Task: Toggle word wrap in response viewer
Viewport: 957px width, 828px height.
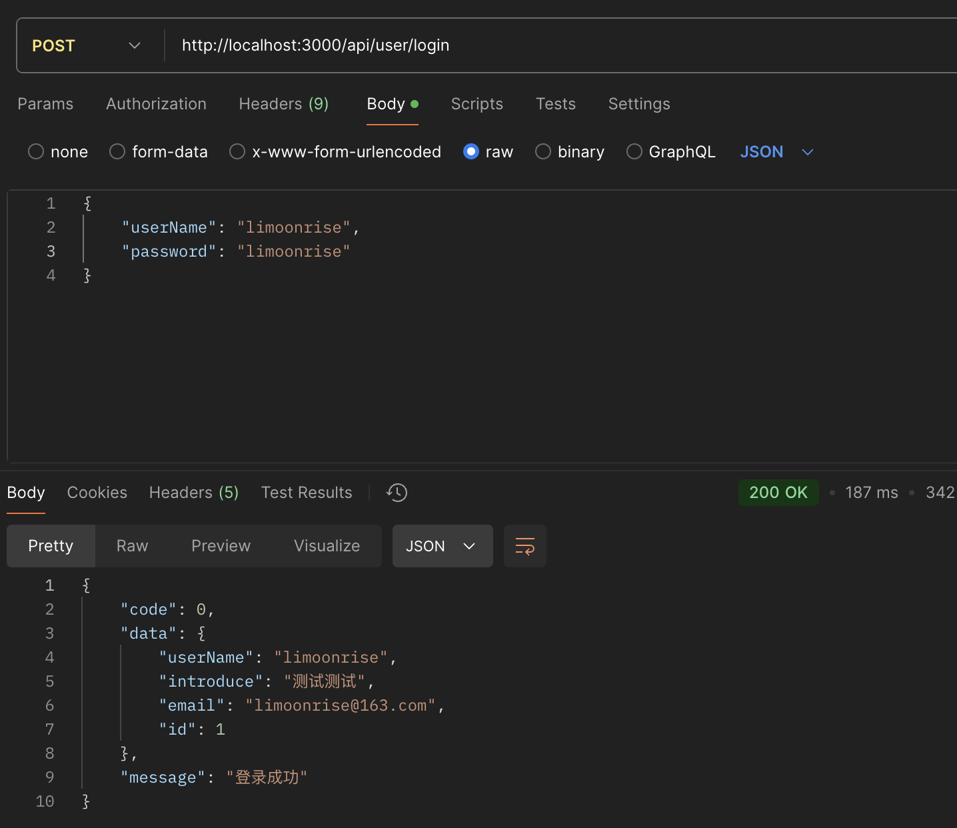Action: coord(524,546)
